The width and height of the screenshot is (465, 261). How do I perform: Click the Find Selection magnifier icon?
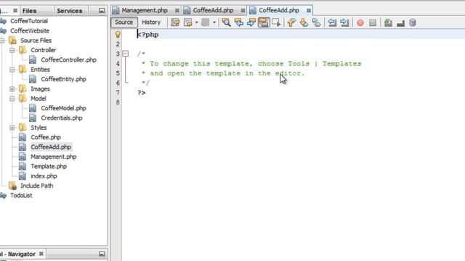coord(226,22)
